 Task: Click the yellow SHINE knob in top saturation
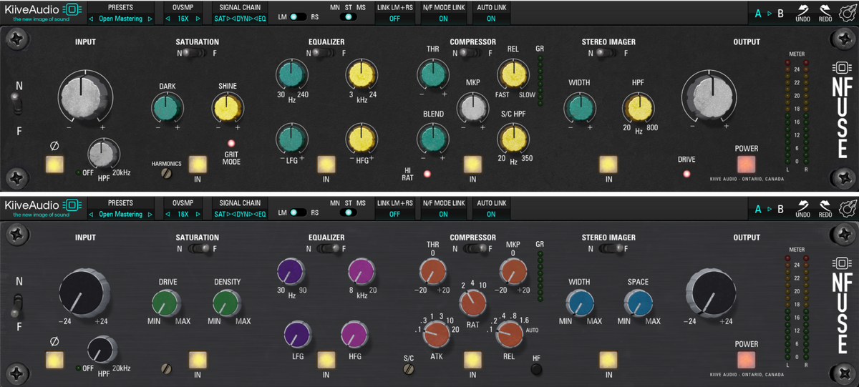pos(228,109)
